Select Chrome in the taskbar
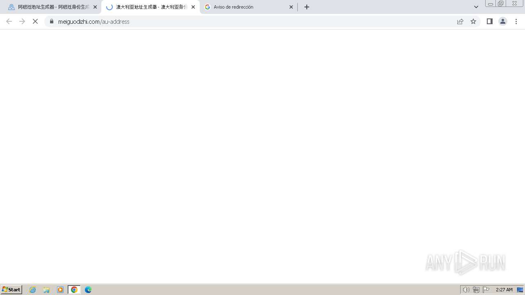Viewport: 525px width, 295px height. 74,290
